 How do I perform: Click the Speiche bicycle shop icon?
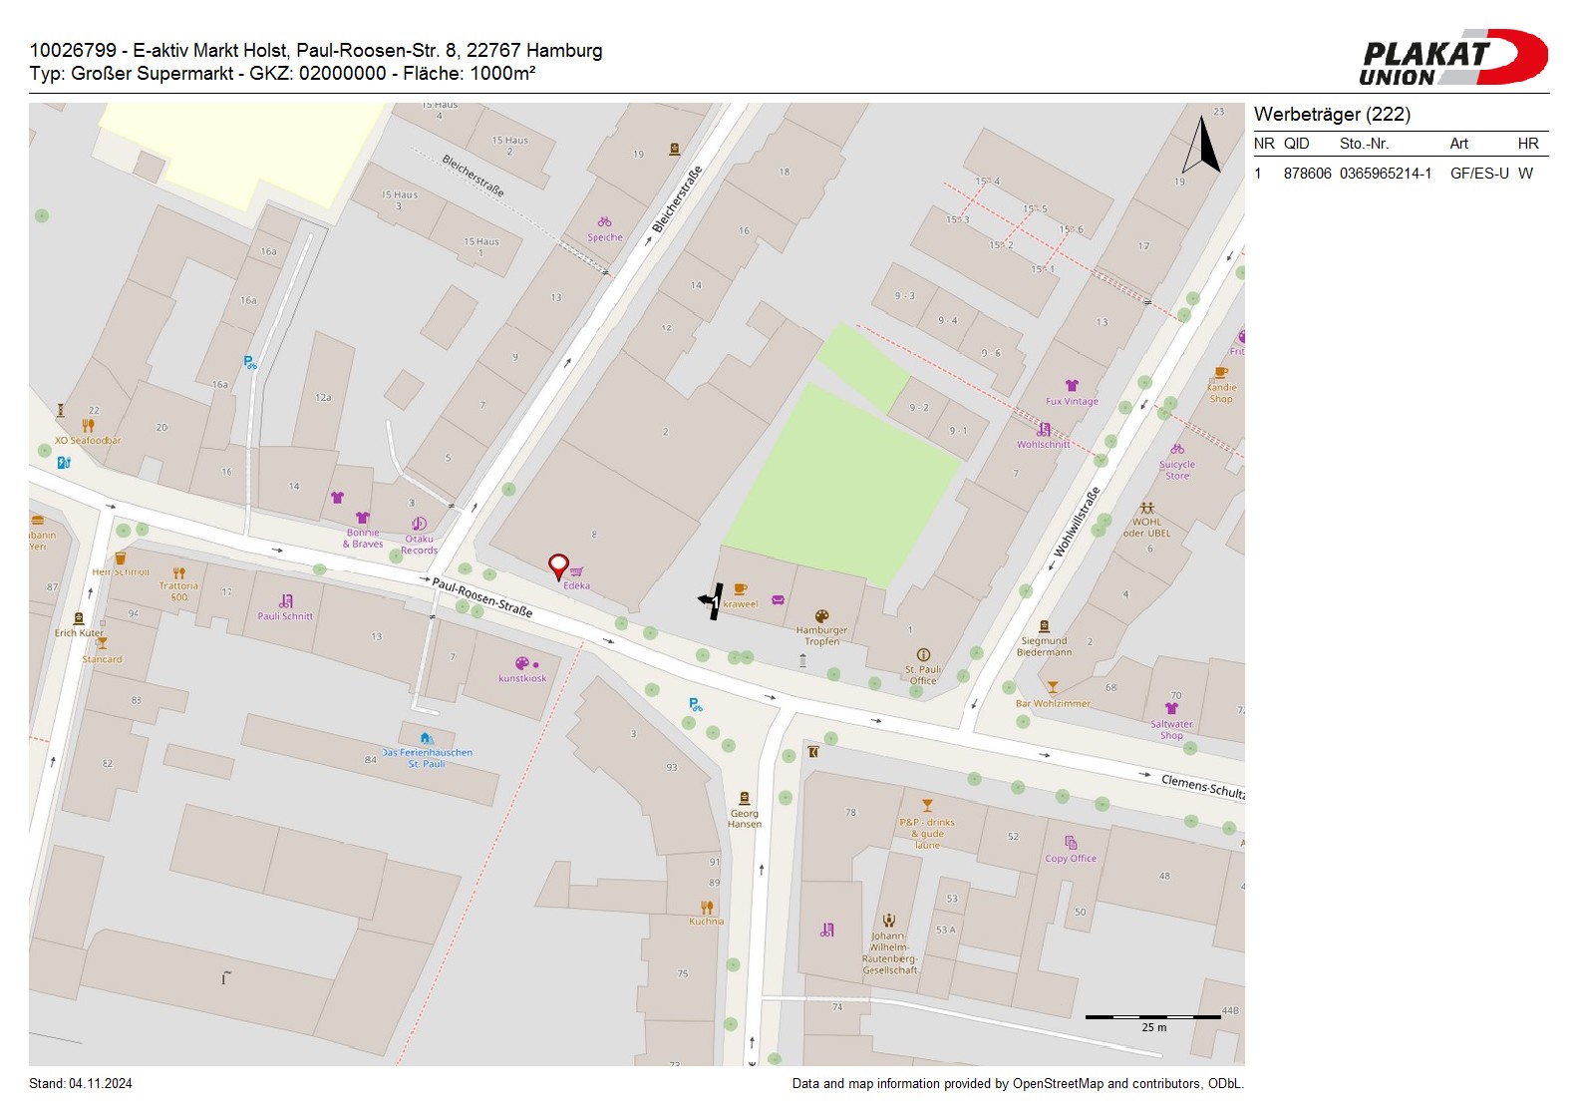coord(604,222)
